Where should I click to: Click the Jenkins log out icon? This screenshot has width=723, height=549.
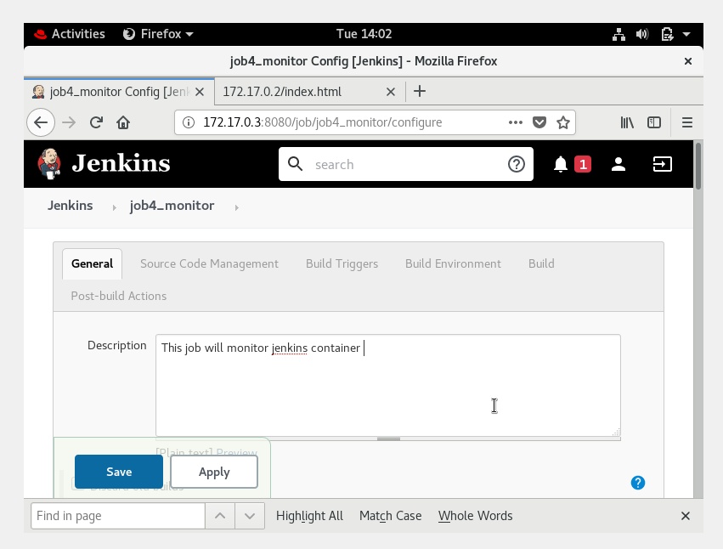[x=662, y=164]
